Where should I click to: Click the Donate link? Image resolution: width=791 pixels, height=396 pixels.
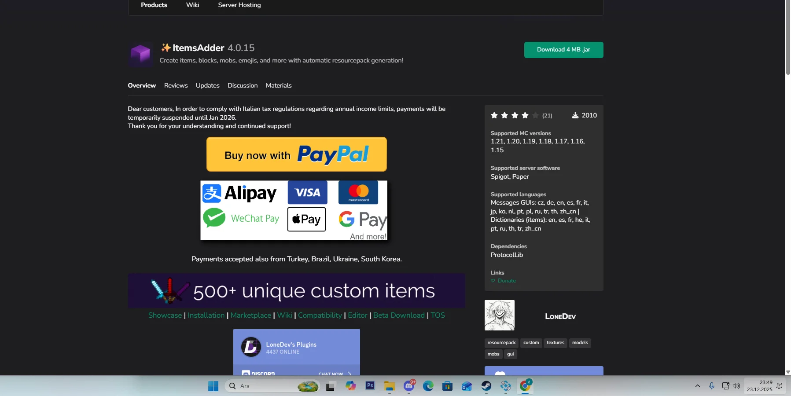click(x=507, y=281)
